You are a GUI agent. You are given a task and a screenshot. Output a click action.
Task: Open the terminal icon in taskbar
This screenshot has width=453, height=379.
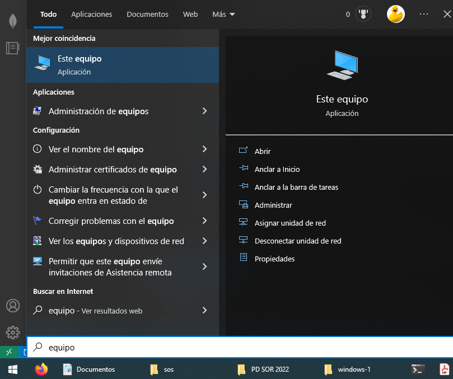(x=417, y=369)
